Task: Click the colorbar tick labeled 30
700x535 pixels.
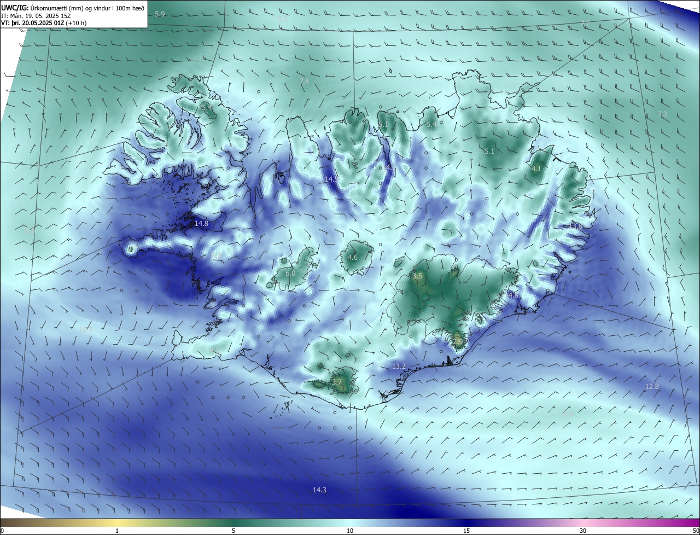Action: point(583,531)
